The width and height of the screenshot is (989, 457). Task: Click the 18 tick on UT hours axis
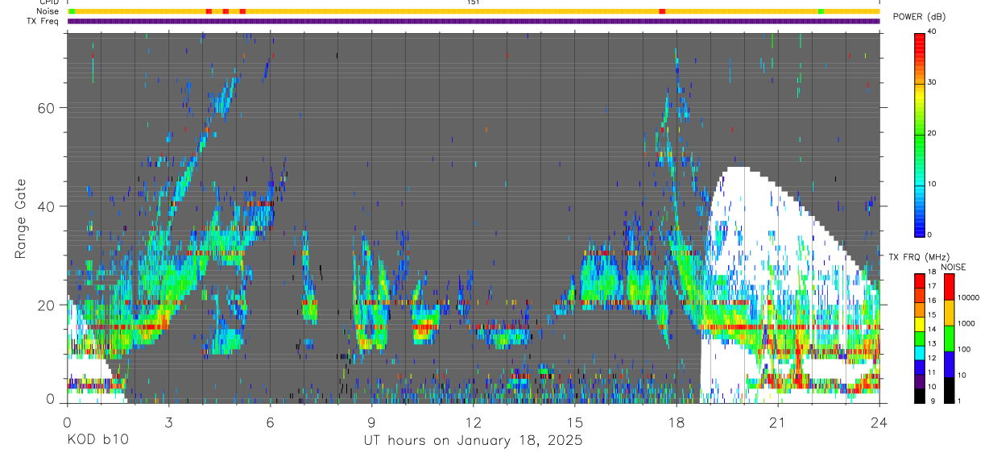coord(677,422)
